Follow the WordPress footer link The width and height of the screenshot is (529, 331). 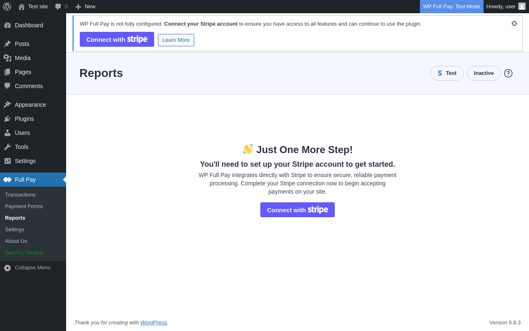point(154,323)
